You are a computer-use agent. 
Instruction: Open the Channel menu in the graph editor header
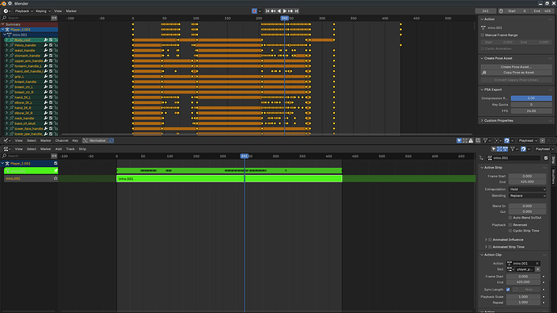pyautogui.click(x=61, y=140)
